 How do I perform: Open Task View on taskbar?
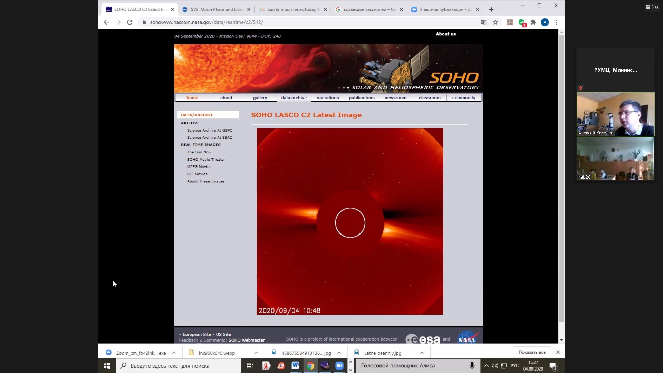(250, 366)
